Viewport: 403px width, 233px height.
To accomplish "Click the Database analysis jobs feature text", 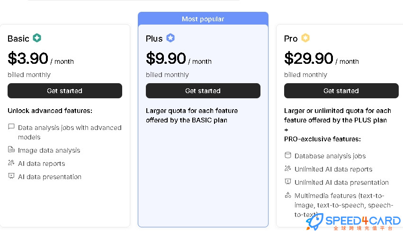I will point(330,156).
